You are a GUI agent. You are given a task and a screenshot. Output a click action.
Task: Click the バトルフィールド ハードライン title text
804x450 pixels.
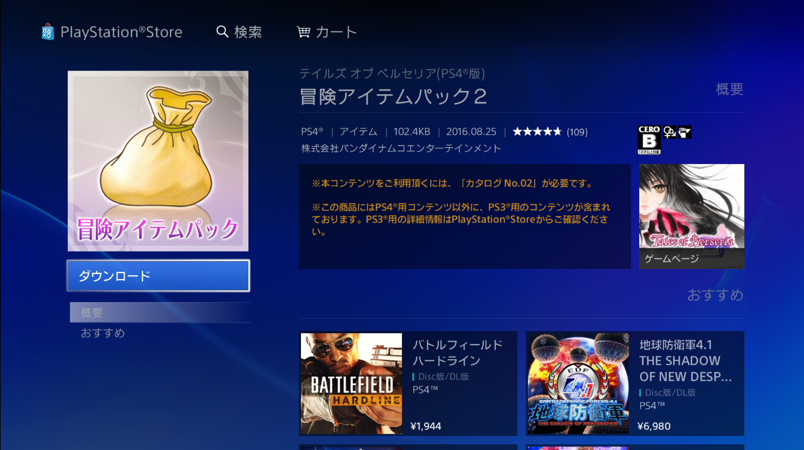click(458, 352)
